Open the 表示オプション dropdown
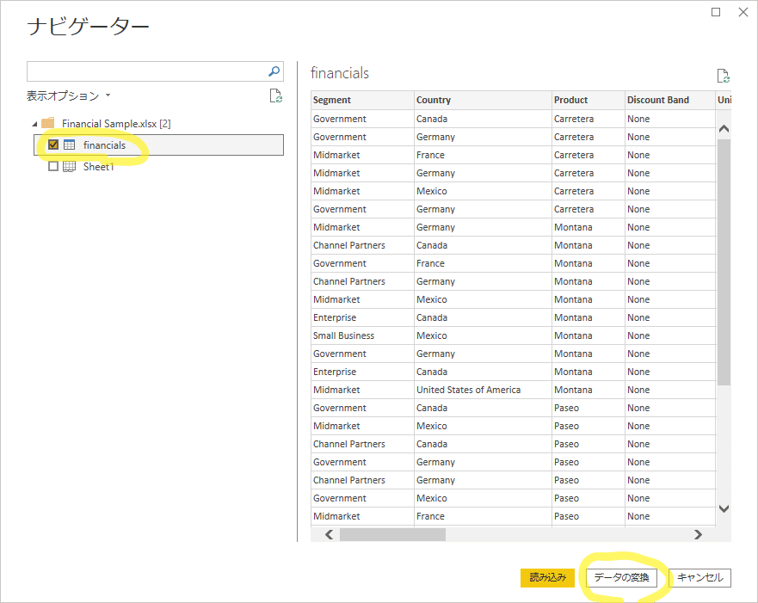This screenshot has width=758, height=603. click(x=68, y=95)
